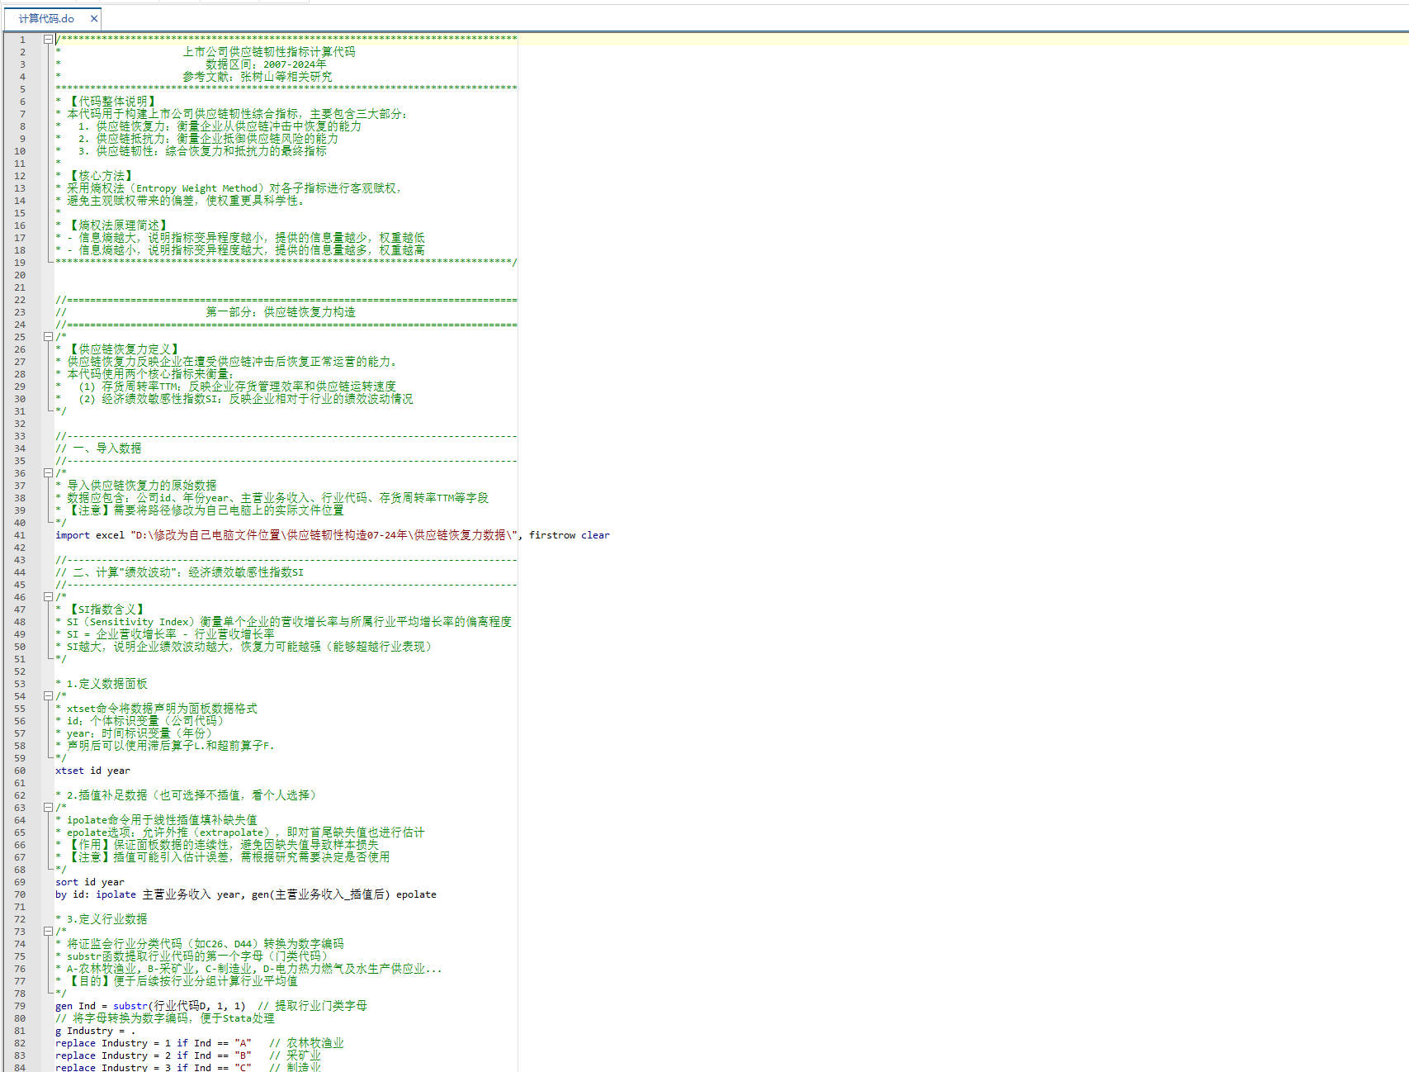Click the 第一部分:供应链恢复力构造 section heading
This screenshot has width=1409, height=1072.
[x=281, y=312]
